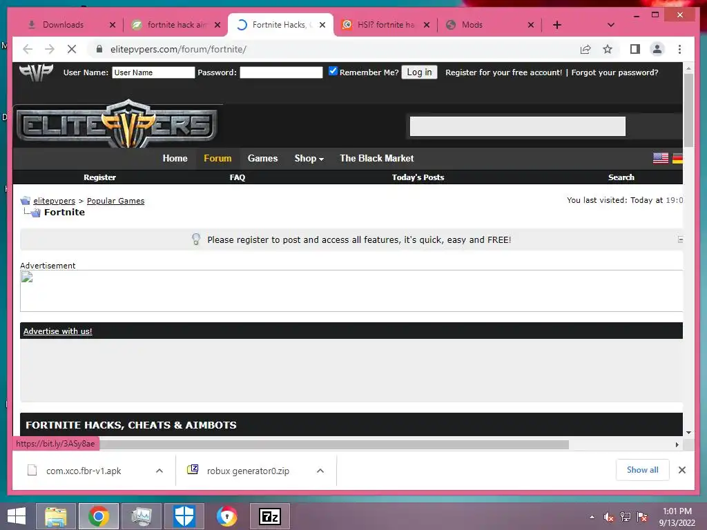Viewport: 707px width, 530px height.
Task: Bookmark this page with the star icon
Action: pos(608,49)
